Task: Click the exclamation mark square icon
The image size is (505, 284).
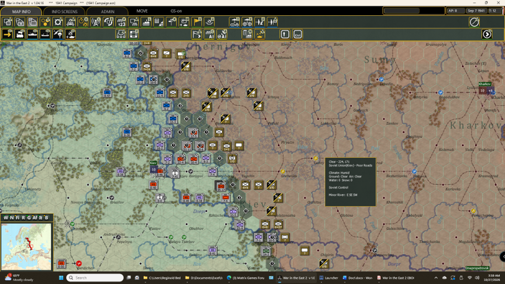Action: tap(285, 34)
